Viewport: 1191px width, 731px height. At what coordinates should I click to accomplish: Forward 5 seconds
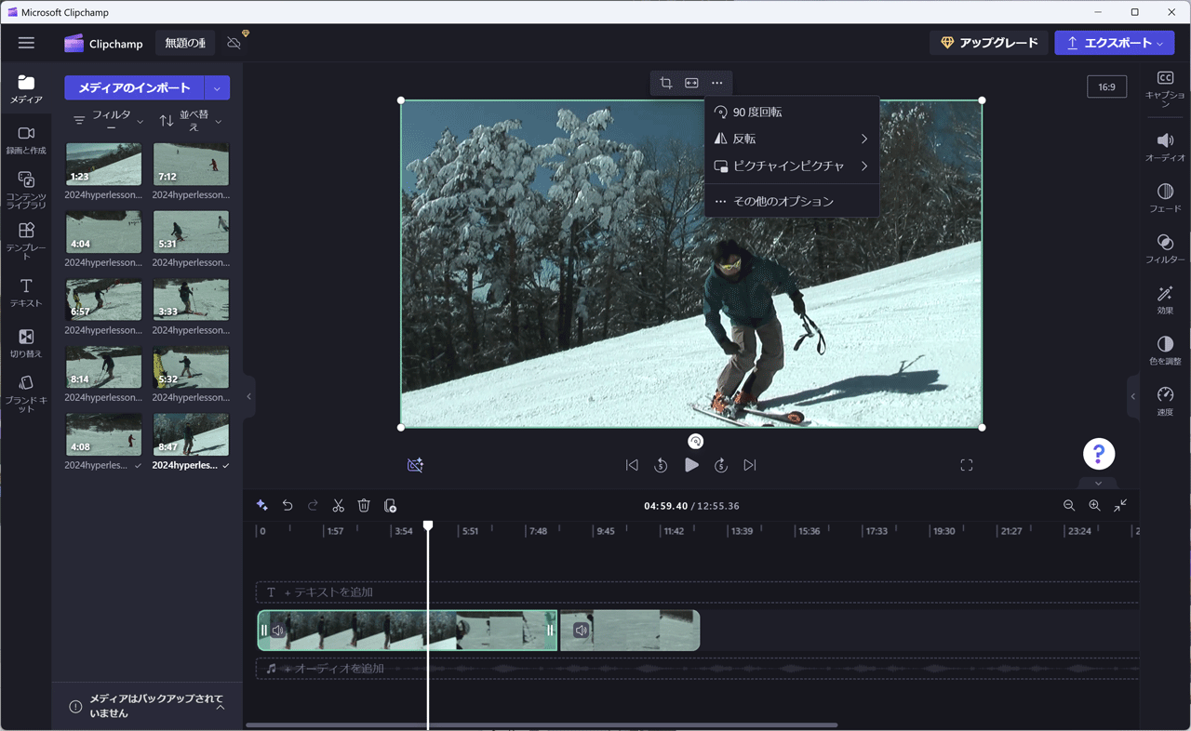pos(721,465)
